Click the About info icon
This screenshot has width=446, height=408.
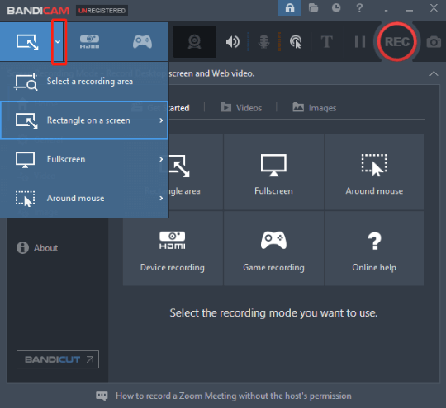pos(22,247)
